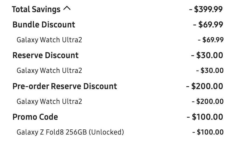Click the dollar sign in $399.99 total
The width and height of the screenshot is (238, 148).
[196, 9]
